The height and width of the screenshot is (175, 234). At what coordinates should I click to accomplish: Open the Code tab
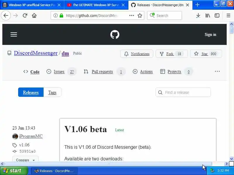tap(32, 72)
